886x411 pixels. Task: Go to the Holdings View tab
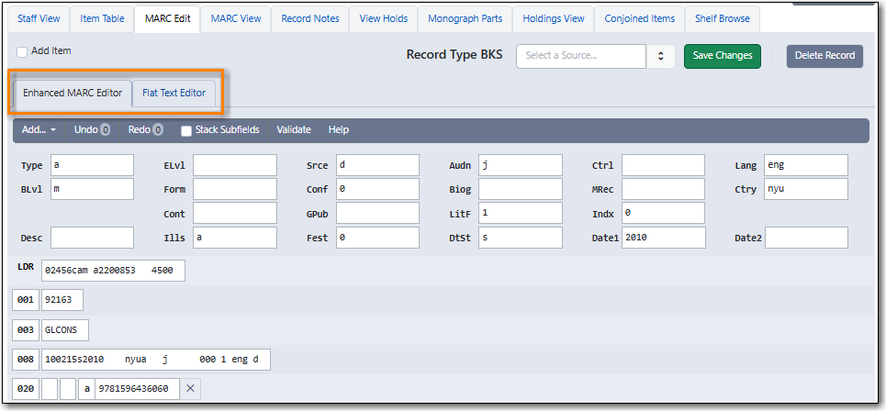click(554, 18)
